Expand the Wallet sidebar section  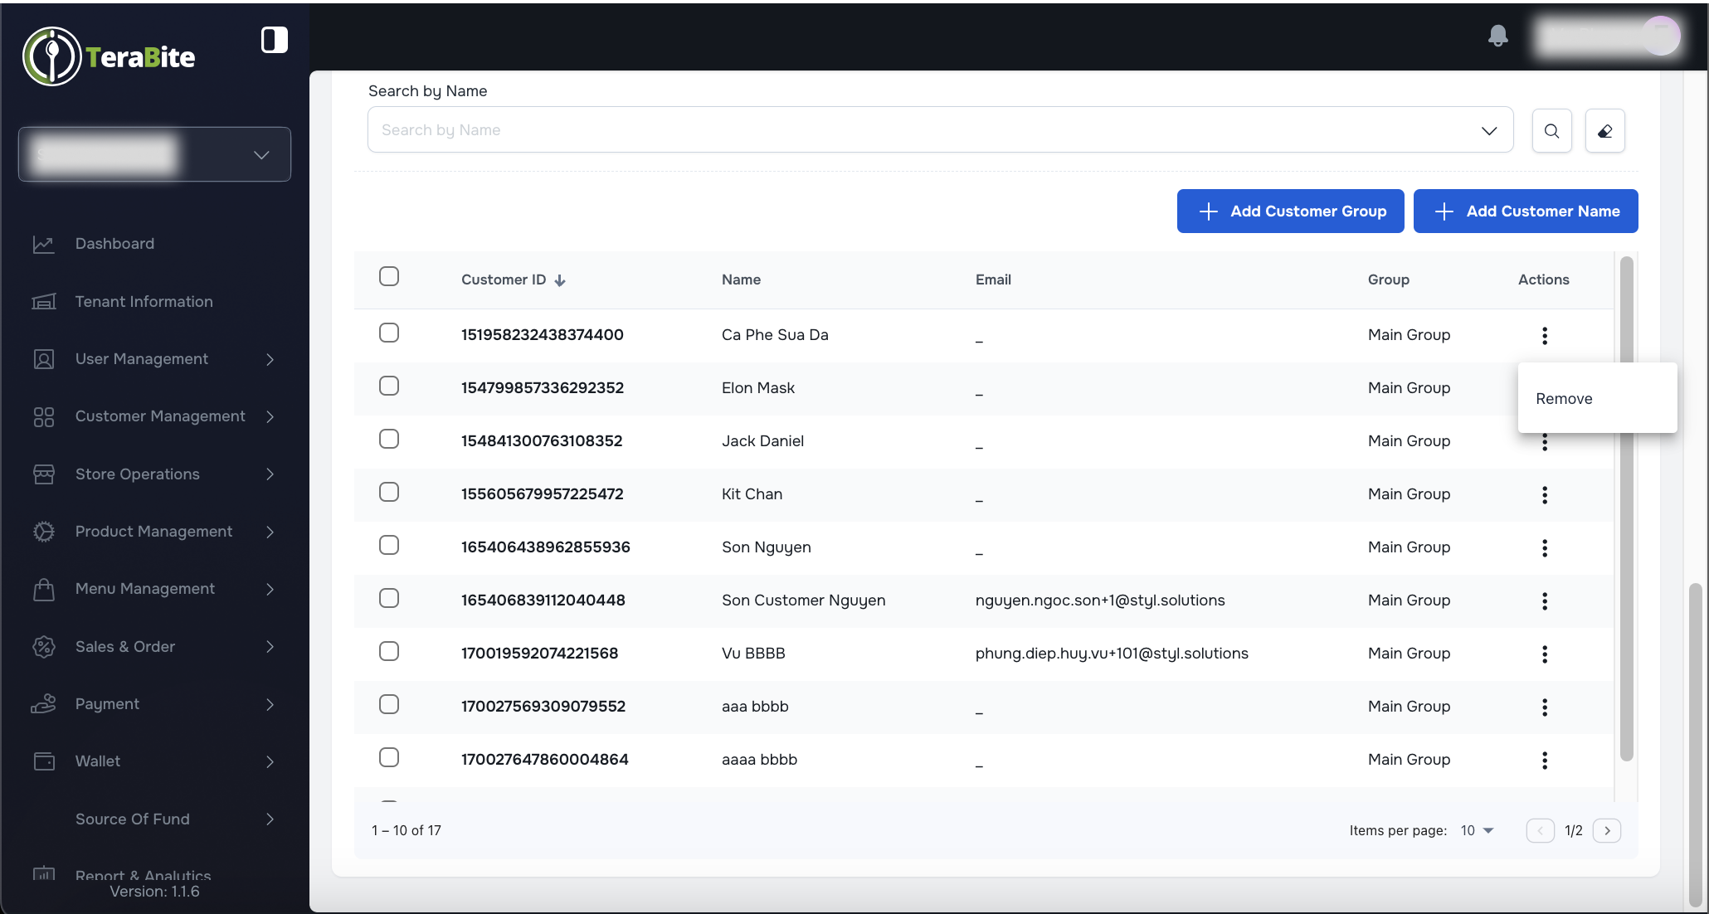tap(97, 761)
